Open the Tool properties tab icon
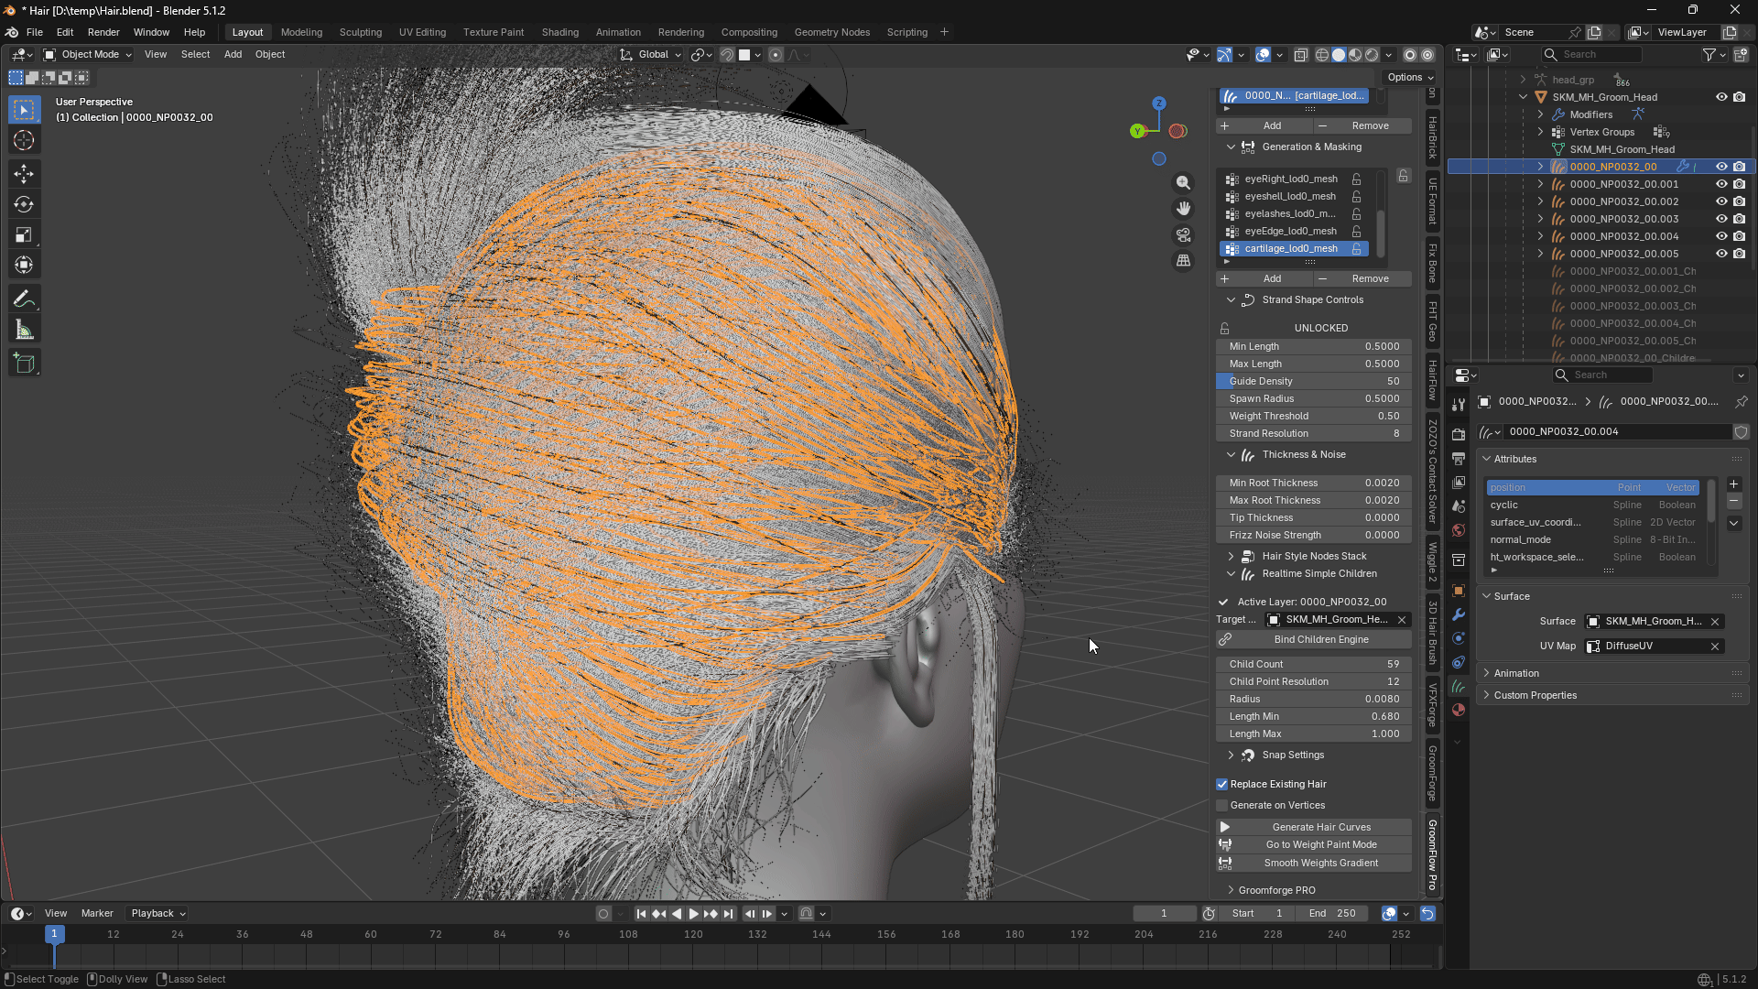This screenshot has width=1758, height=989. tap(1459, 405)
